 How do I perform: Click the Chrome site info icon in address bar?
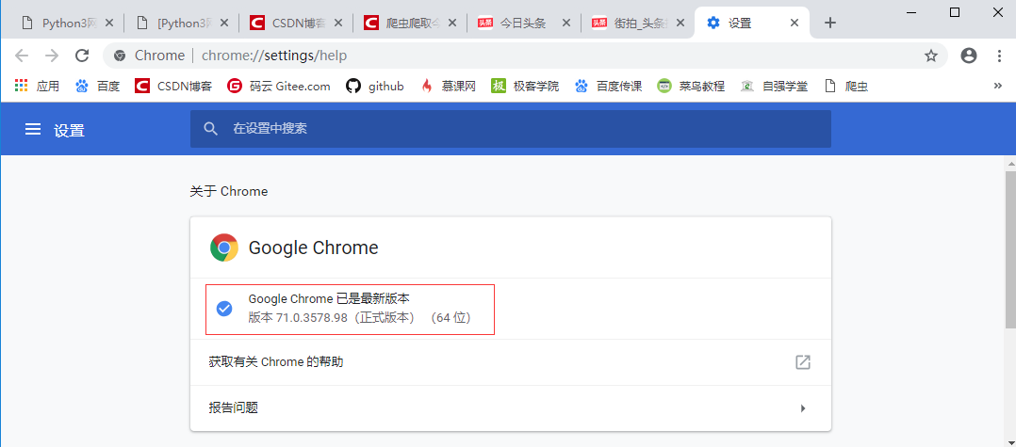[119, 56]
